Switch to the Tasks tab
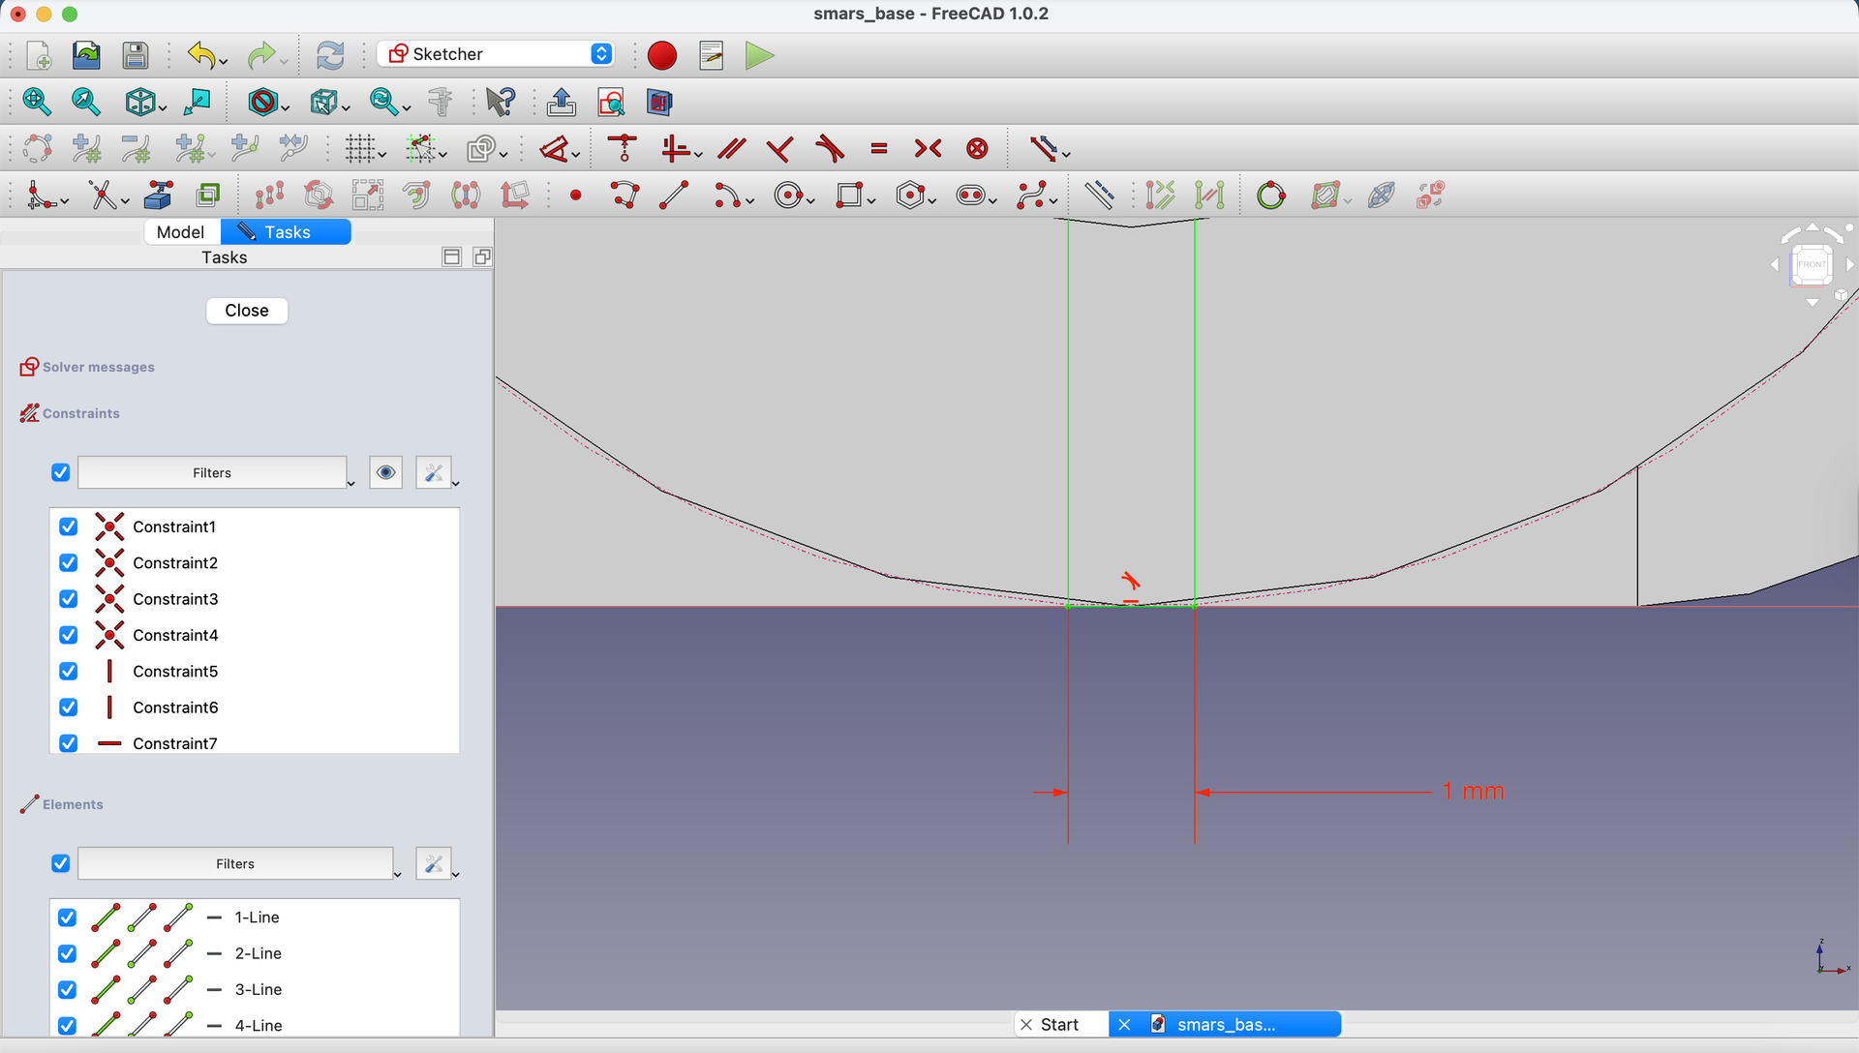The width and height of the screenshot is (1859, 1053). click(x=286, y=232)
